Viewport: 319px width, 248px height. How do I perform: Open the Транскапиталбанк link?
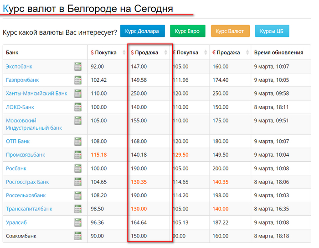(29, 209)
